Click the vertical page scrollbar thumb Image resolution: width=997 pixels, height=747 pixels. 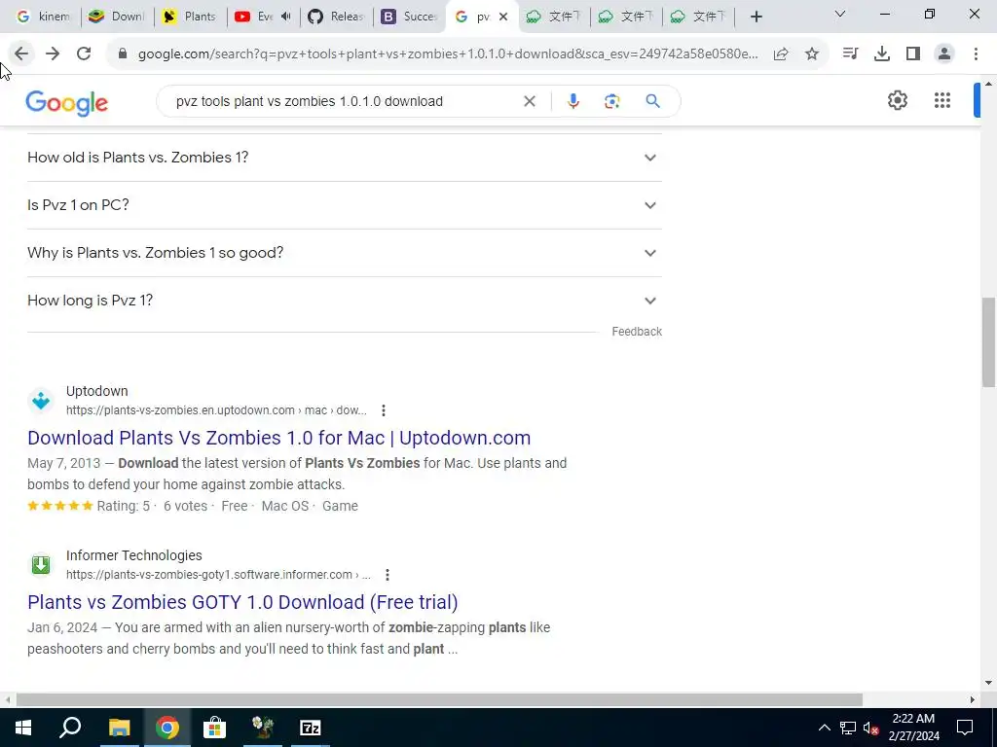pyautogui.click(x=988, y=341)
